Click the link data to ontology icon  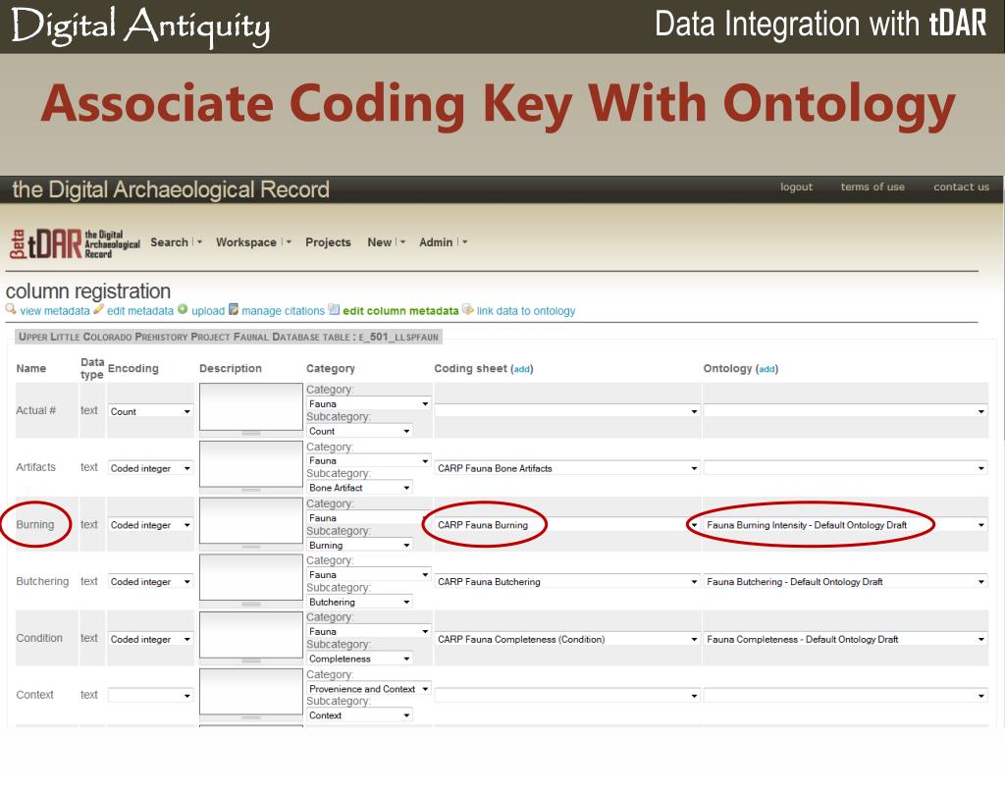tap(468, 309)
